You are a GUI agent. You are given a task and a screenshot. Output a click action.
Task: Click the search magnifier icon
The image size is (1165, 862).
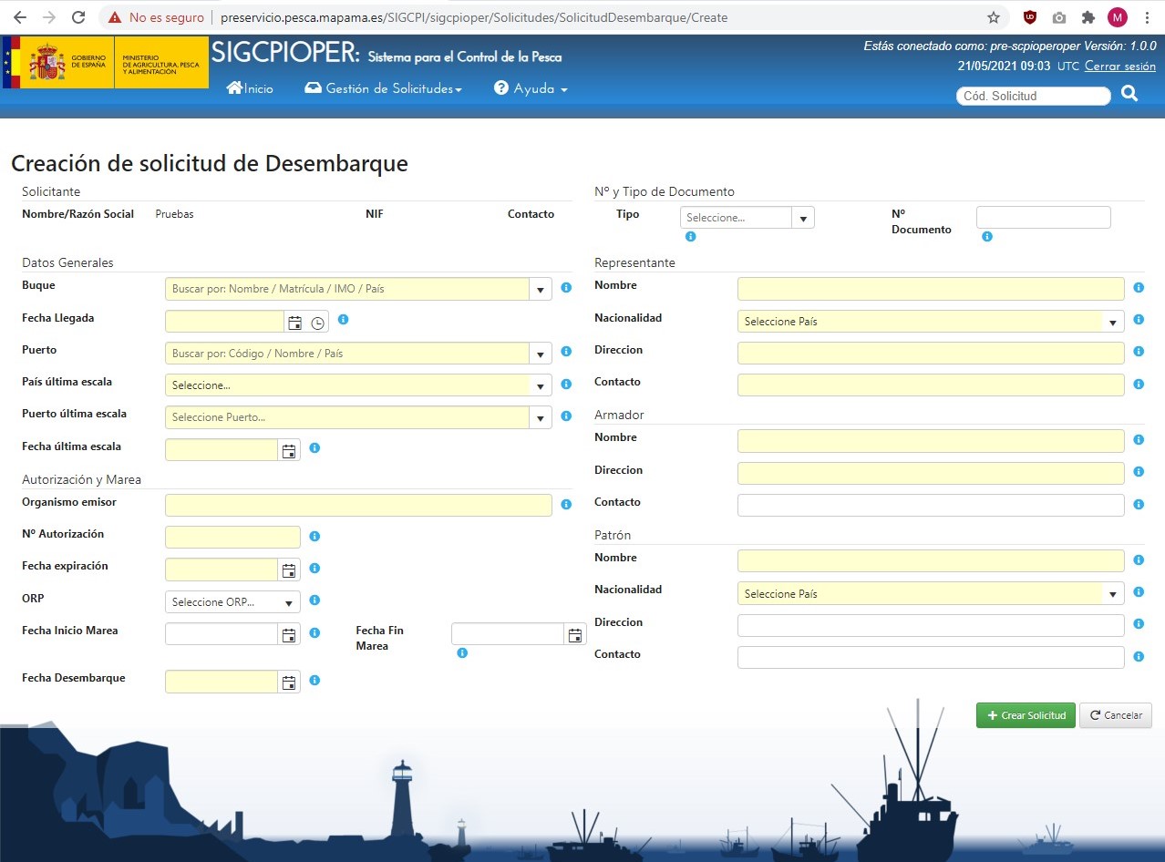tap(1129, 94)
